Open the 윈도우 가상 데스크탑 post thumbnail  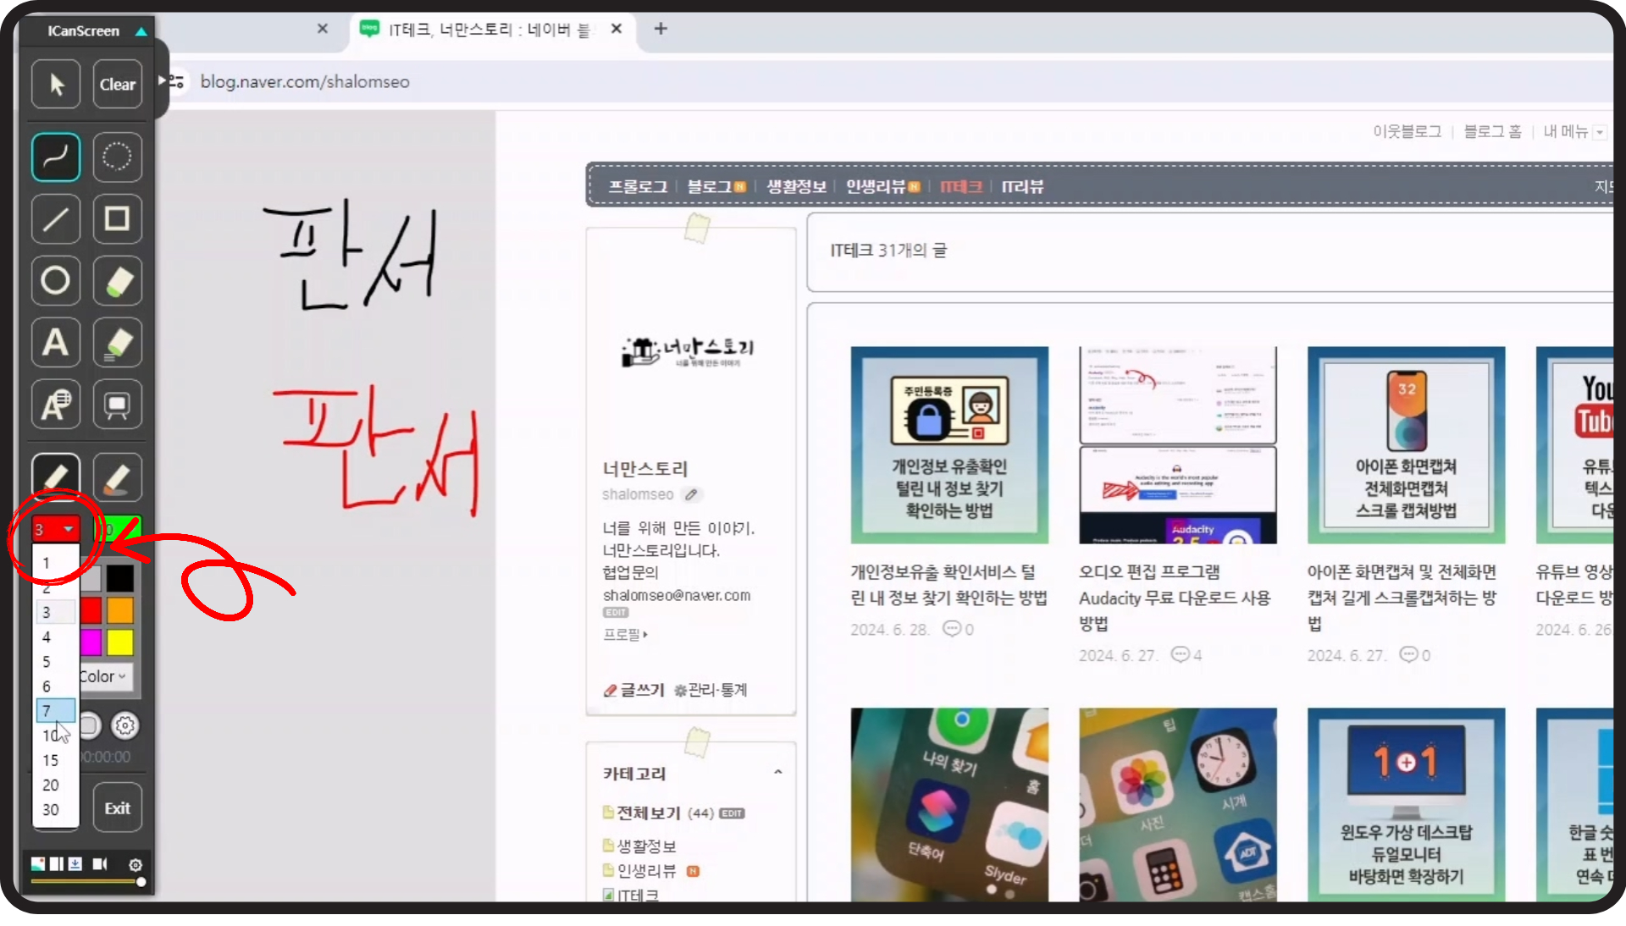(1406, 804)
